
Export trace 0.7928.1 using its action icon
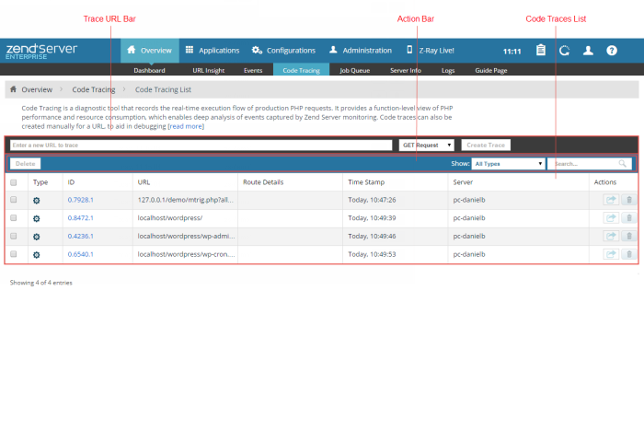[x=611, y=200]
